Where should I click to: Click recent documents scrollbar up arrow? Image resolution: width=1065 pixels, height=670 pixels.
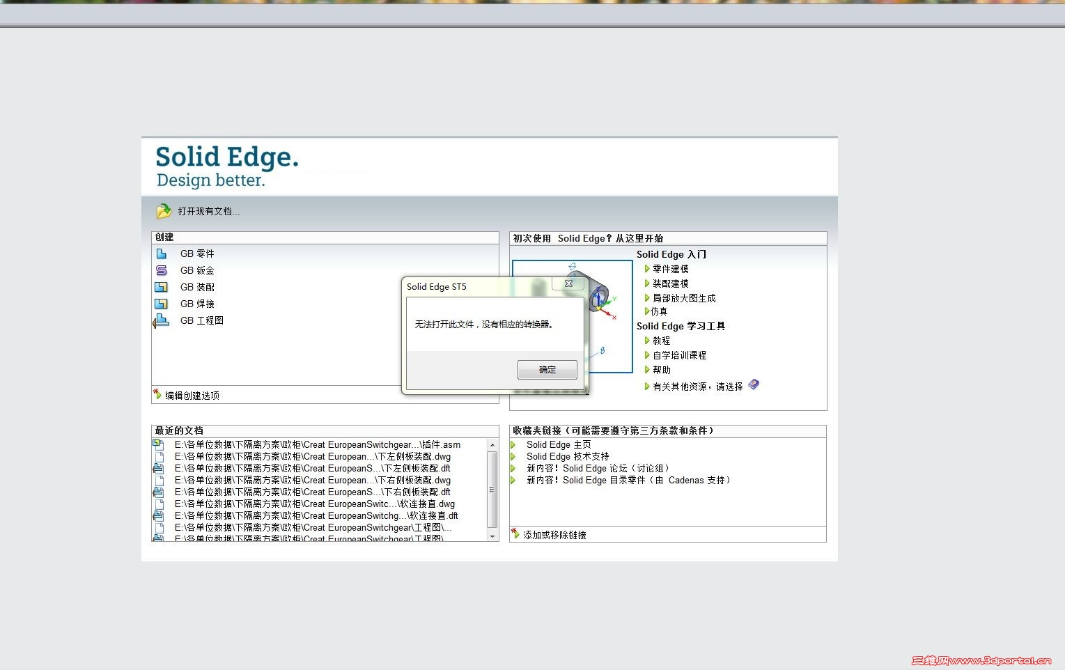[492, 444]
